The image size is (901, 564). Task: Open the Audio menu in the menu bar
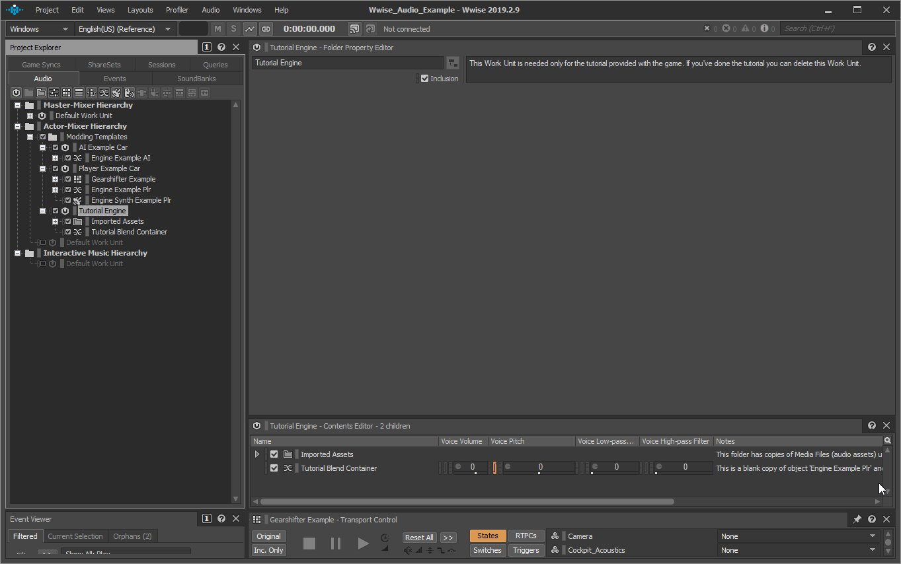[211, 10]
